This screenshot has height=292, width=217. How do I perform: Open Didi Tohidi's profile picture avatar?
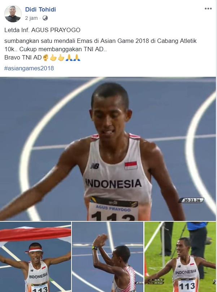pyautogui.click(x=13, y=14)
